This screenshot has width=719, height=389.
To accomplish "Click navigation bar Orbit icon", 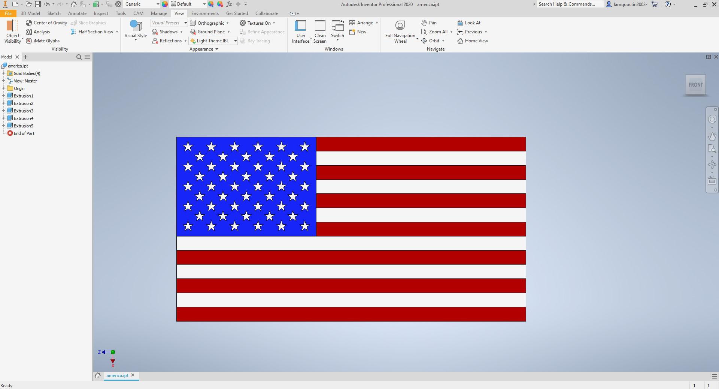I will (x=712, y=165).
